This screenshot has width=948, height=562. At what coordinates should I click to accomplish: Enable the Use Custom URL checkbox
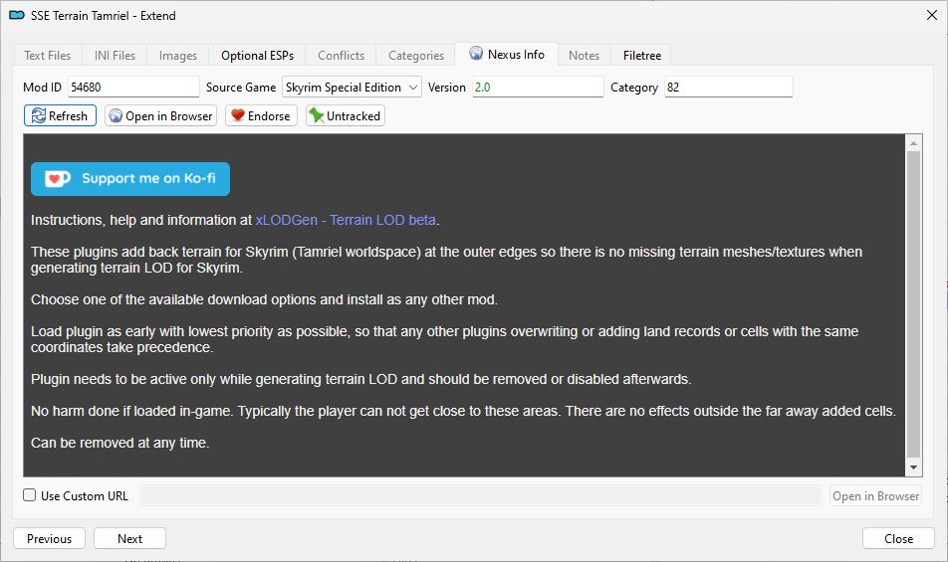(30, 495)
